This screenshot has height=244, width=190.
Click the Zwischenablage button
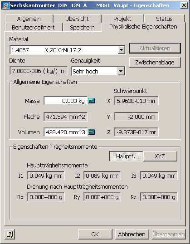pyautogui.click(x=155, y=62)
